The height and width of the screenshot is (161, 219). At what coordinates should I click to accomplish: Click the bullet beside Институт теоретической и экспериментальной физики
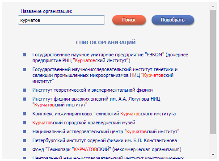coord(24,90)
